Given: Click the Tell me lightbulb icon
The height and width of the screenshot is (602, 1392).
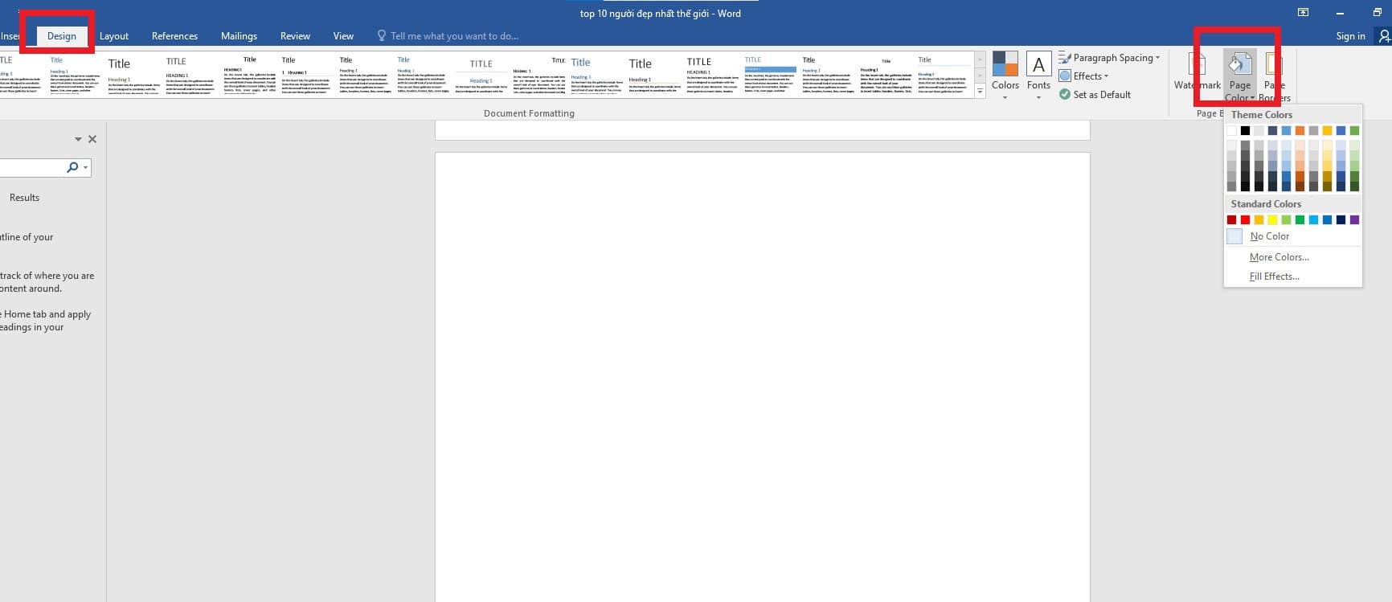Looking at the screenshot, I should (x=382, y=36).
